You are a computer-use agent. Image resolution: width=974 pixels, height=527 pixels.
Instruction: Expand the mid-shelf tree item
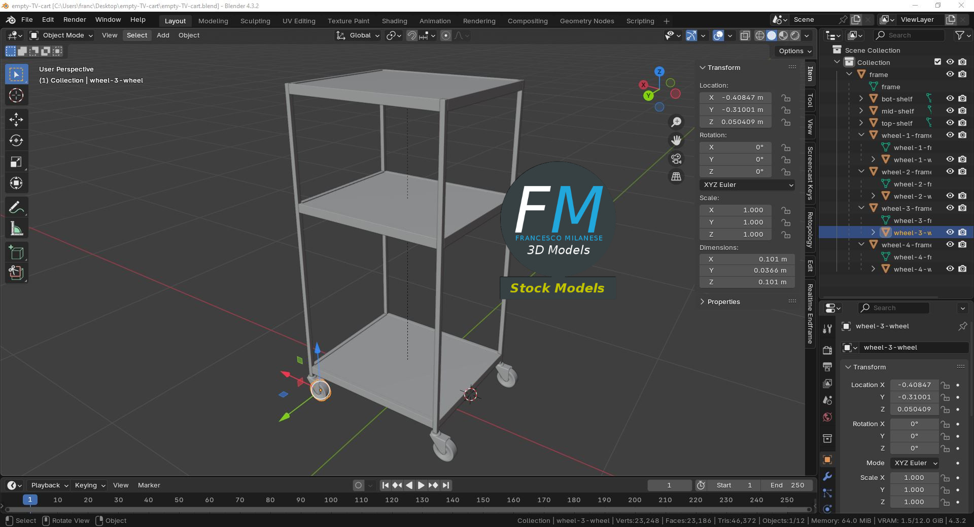861,110
